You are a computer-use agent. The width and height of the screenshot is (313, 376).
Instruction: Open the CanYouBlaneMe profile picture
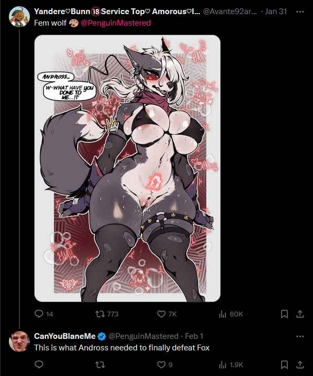pyautogui.click(x=19, y=341)
